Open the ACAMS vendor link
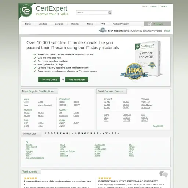The width and height of the screenshot is (188, 188). 29,145
